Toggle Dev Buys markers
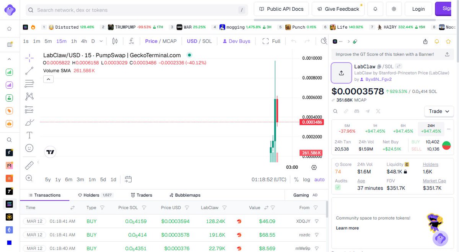 click(236, 41)
